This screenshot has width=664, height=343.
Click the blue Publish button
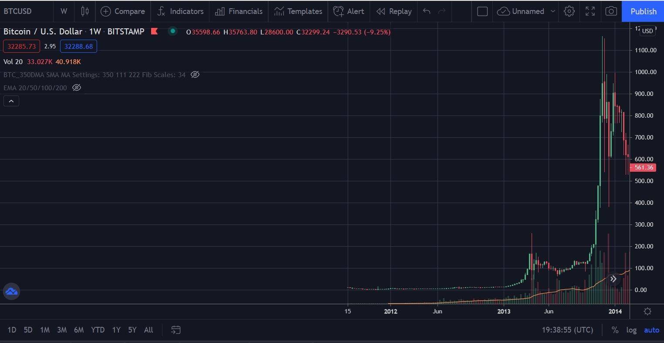643,11
